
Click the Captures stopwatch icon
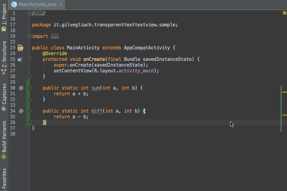pyautogui.click(x=4, y=109)
